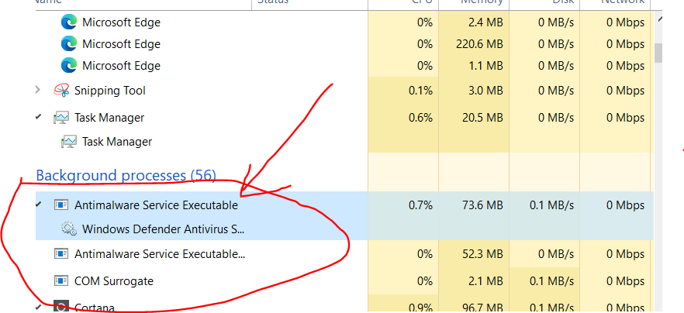684x313 pixels.
Task: Click the 2.1 MB memory value
Action: tap(485, 281)
